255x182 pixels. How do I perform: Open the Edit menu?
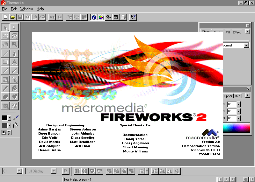point(14,9)
